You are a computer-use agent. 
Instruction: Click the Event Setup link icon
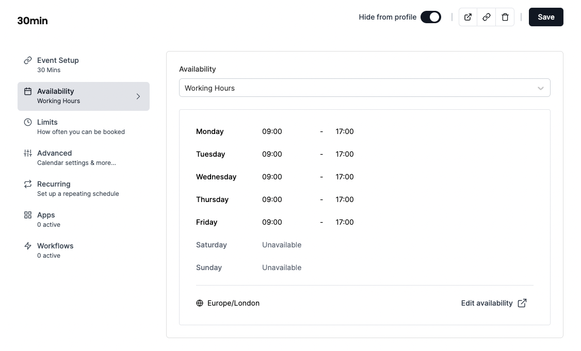(28, 60)
